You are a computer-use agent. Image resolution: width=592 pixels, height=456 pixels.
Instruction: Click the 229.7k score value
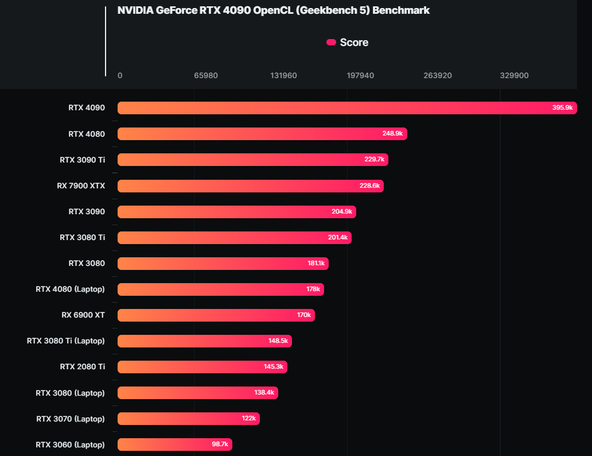tap(374, 160)
